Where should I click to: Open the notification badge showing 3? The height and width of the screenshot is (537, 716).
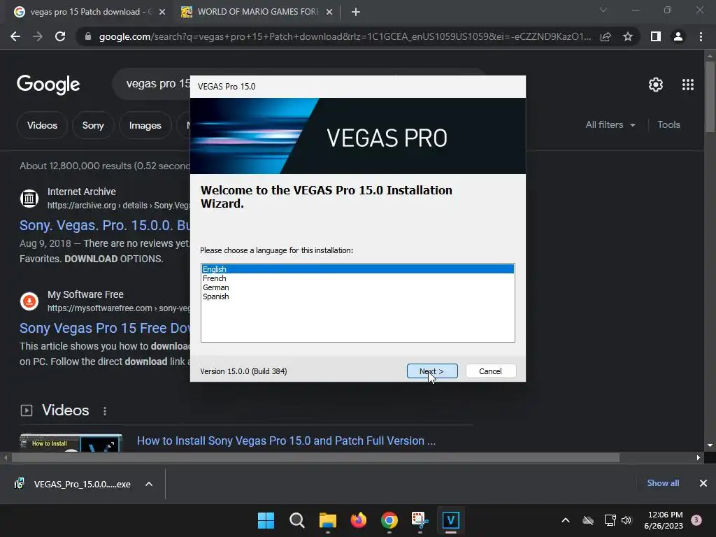pos(696,520)
